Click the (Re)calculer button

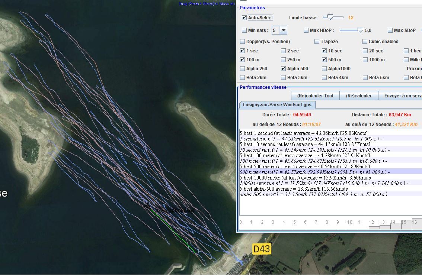click(x=358, y=96)
